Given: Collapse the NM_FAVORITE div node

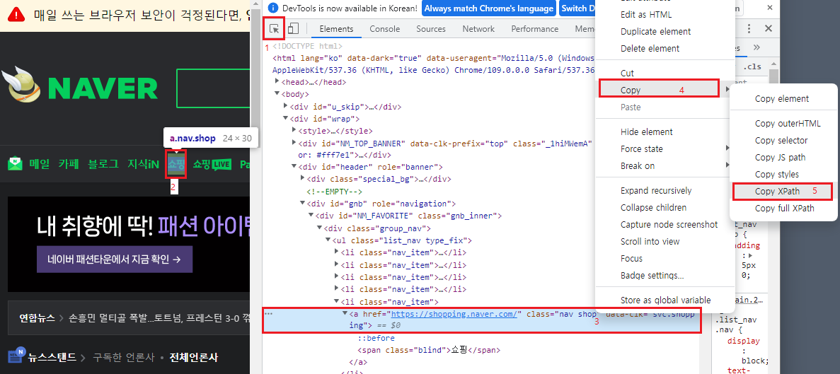Looking at the screenshot, I should pos(311,215).
